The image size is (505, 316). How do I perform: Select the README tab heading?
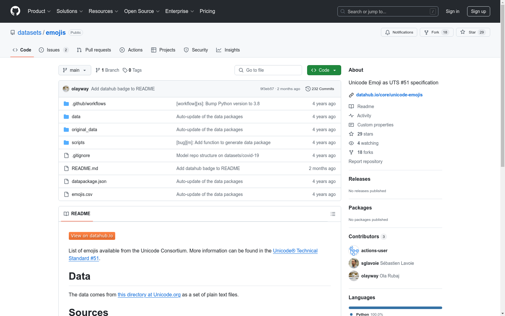tap(77, 214)
